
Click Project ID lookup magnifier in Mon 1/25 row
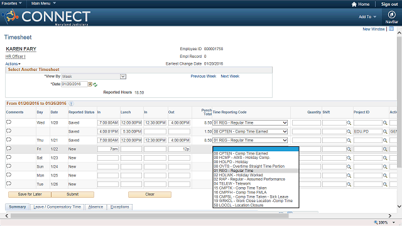coord(385,176)
